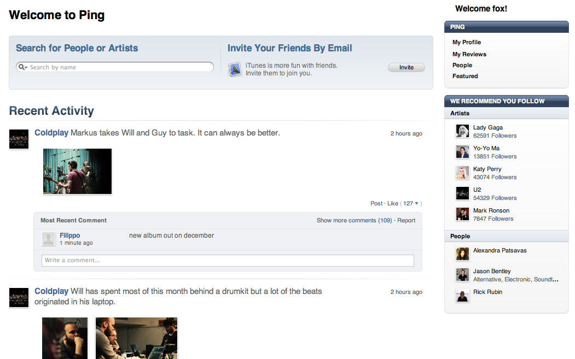Open Rick Rubin's name link
This screenshot has height=359, width=575.
click(487, 292)
